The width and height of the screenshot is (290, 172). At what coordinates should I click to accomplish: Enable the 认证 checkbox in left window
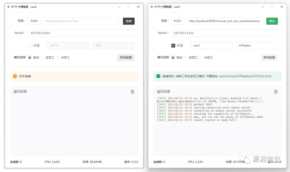click(30, 46)
